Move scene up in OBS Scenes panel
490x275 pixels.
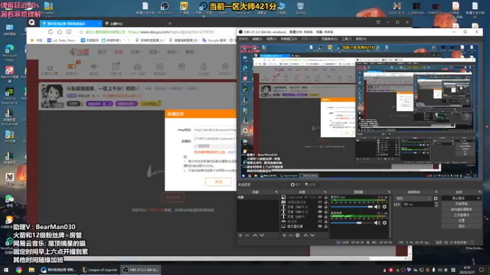point(255,235)
